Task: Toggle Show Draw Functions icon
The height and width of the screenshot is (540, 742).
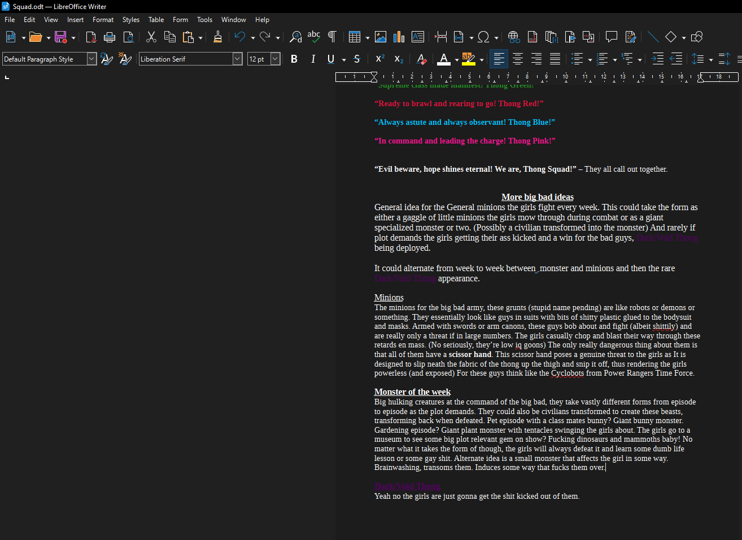Action: click(697, 37)
